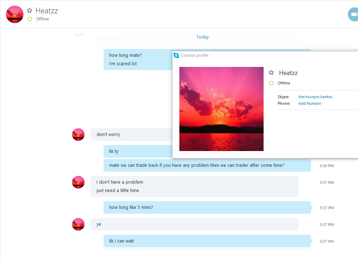Image resolution: width=358 pixels, height=260 pixels.
Task: Open the live:huseyin.kantas Skype name link
Action: coord(315,97)
